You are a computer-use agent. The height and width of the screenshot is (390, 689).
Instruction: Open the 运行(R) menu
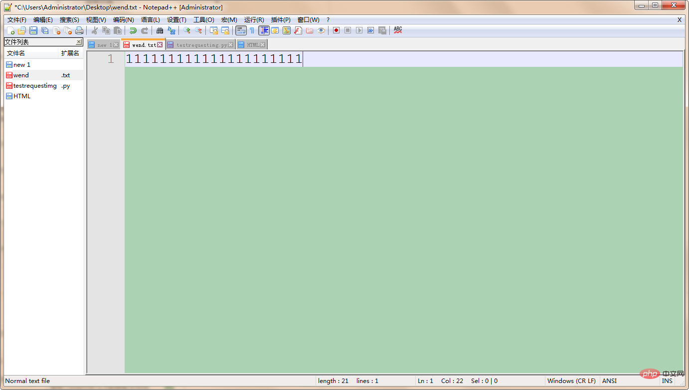(x=254, y=20)
